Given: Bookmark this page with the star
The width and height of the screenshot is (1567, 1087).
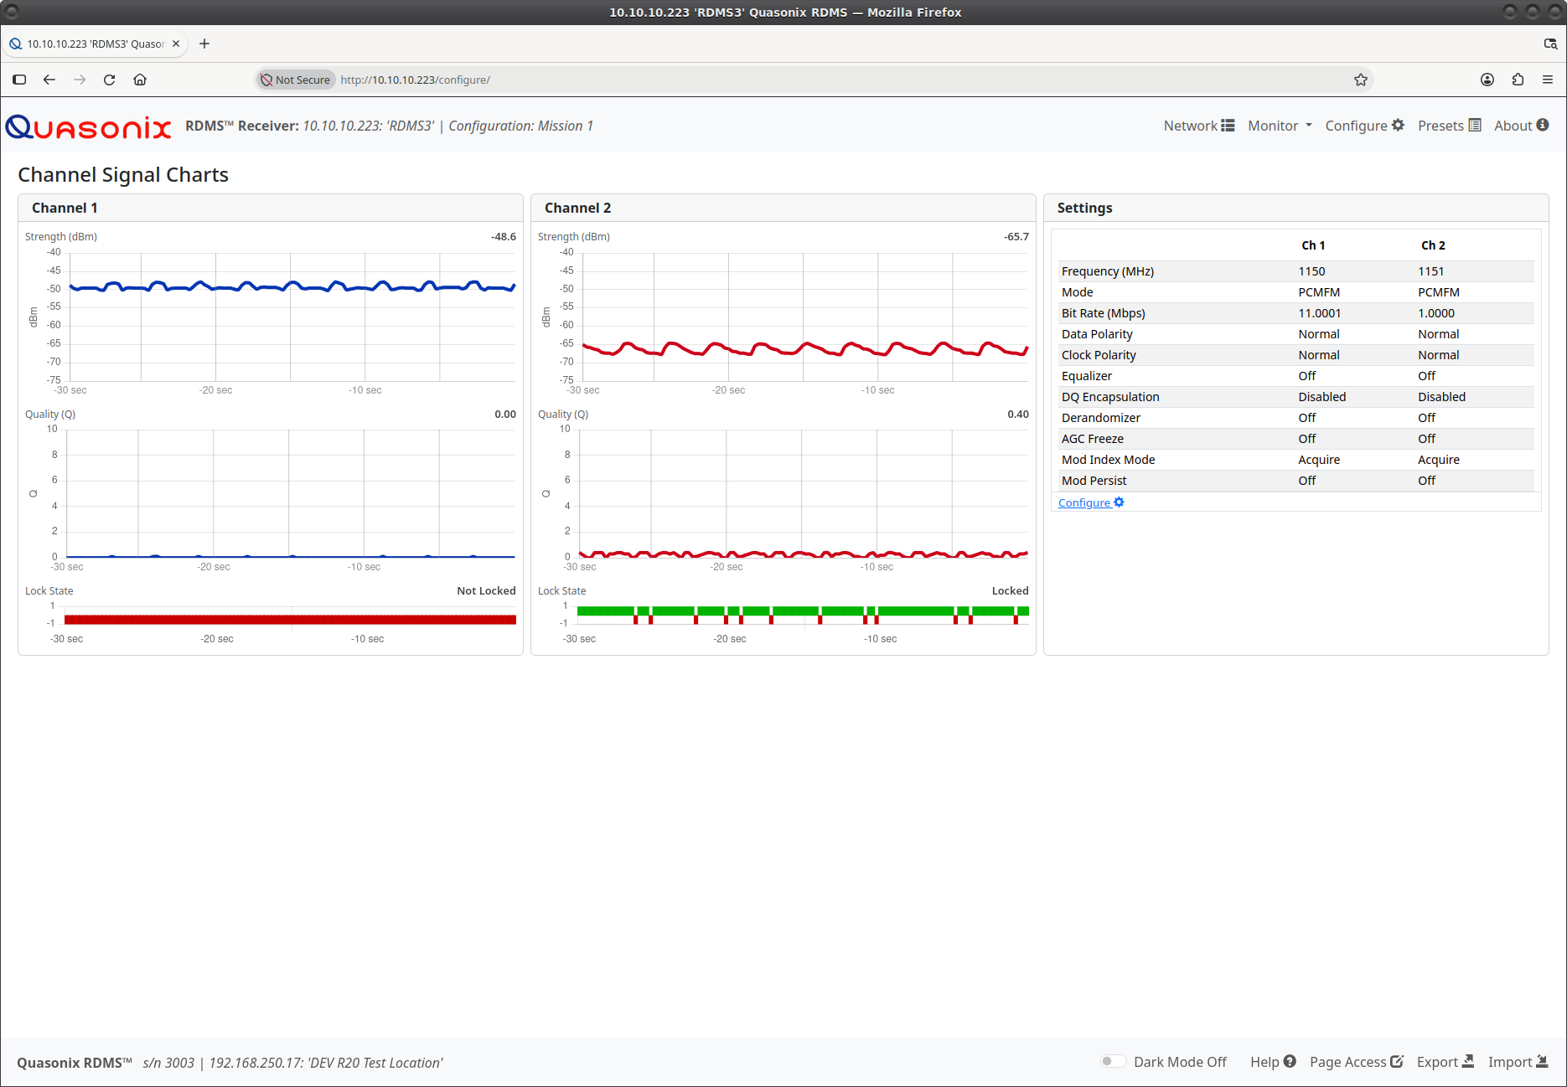Looking at the screenshot, I should tap(1361, 80).
